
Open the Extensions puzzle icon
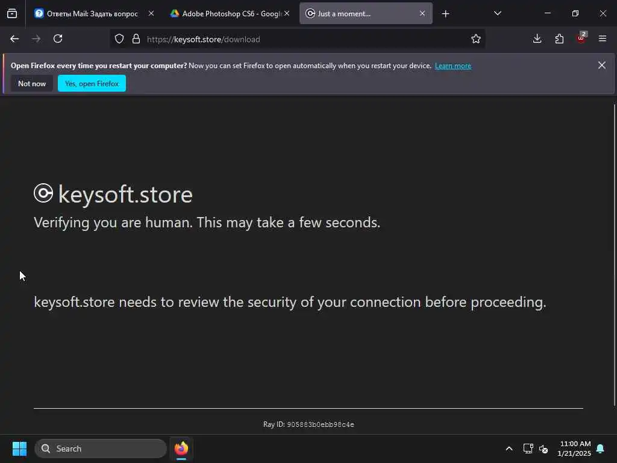tap(559, 39)
